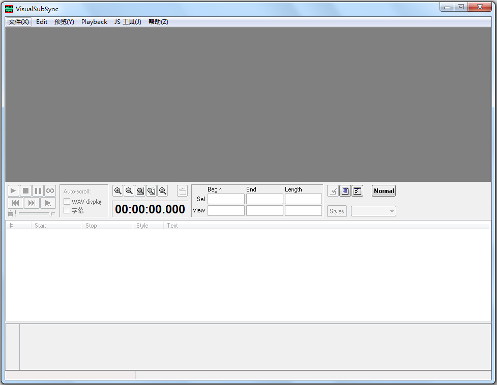
Task: Click the Start column header
Action: point(41,226)
